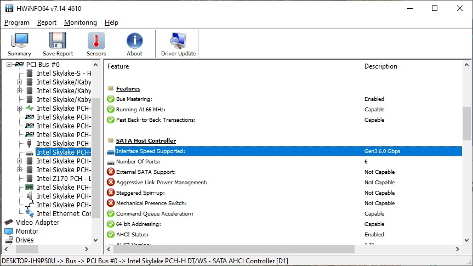Image resolution: width=473 pixels, height=266 pixels.
Task: Expand the Drives tree node
Action: (x=1, y=240)
